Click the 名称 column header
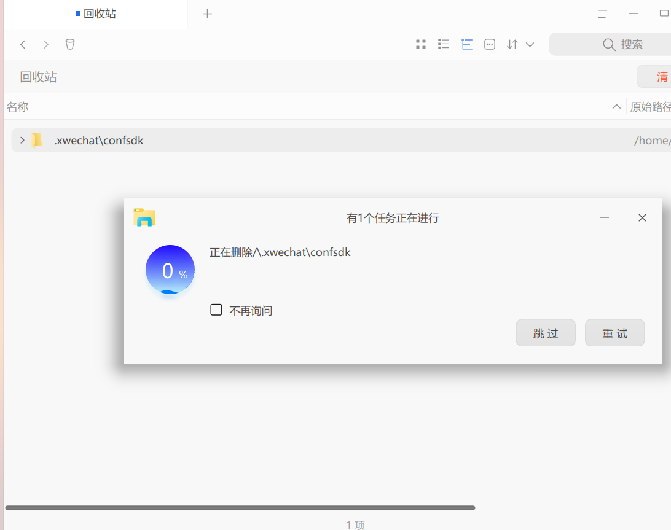 pos(18,107)
